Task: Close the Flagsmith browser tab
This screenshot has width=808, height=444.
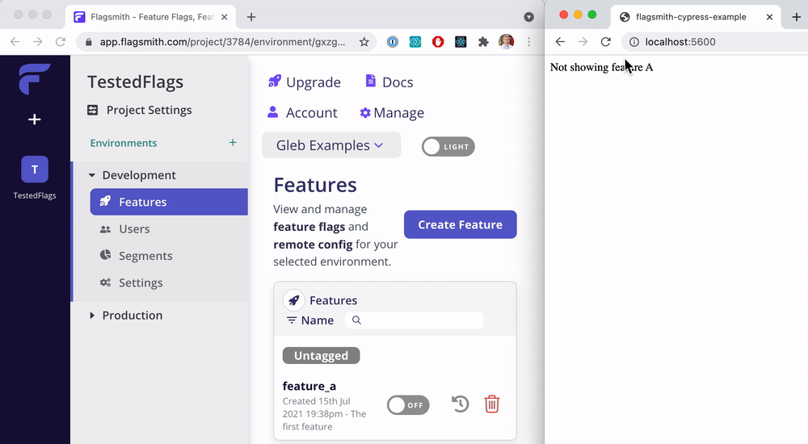Action: coord(224,17)
